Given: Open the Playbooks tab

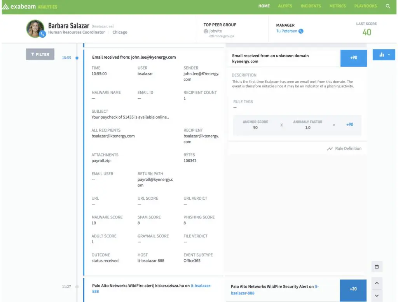Looking at the screenshot, I should [x=365, y=6].
